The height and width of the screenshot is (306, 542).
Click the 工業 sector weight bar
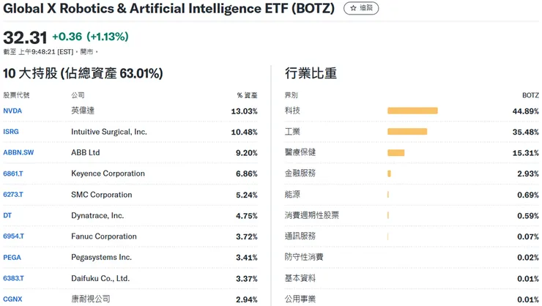click(407, 132)
